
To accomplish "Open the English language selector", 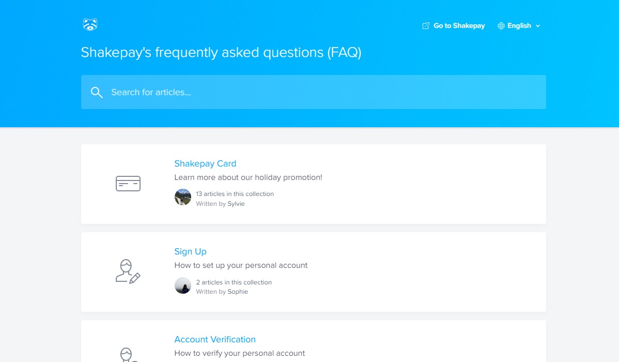I will pyautogui.click(x=519, y=26).
